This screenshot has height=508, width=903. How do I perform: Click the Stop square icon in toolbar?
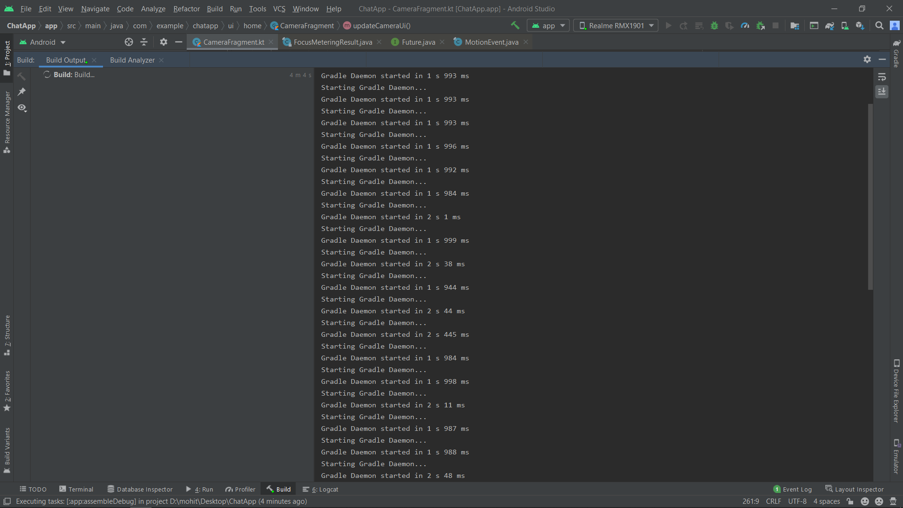(x=776, y=25)
